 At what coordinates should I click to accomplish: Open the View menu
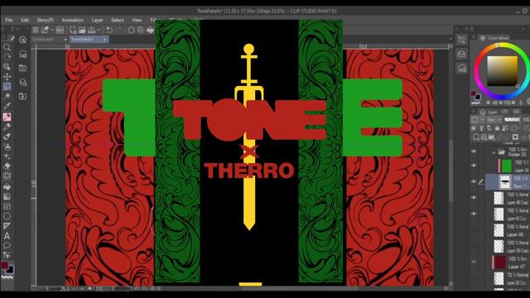[137, 20]
